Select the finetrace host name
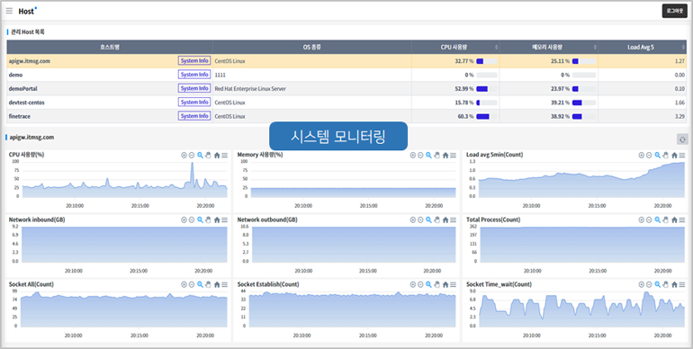 20,116
